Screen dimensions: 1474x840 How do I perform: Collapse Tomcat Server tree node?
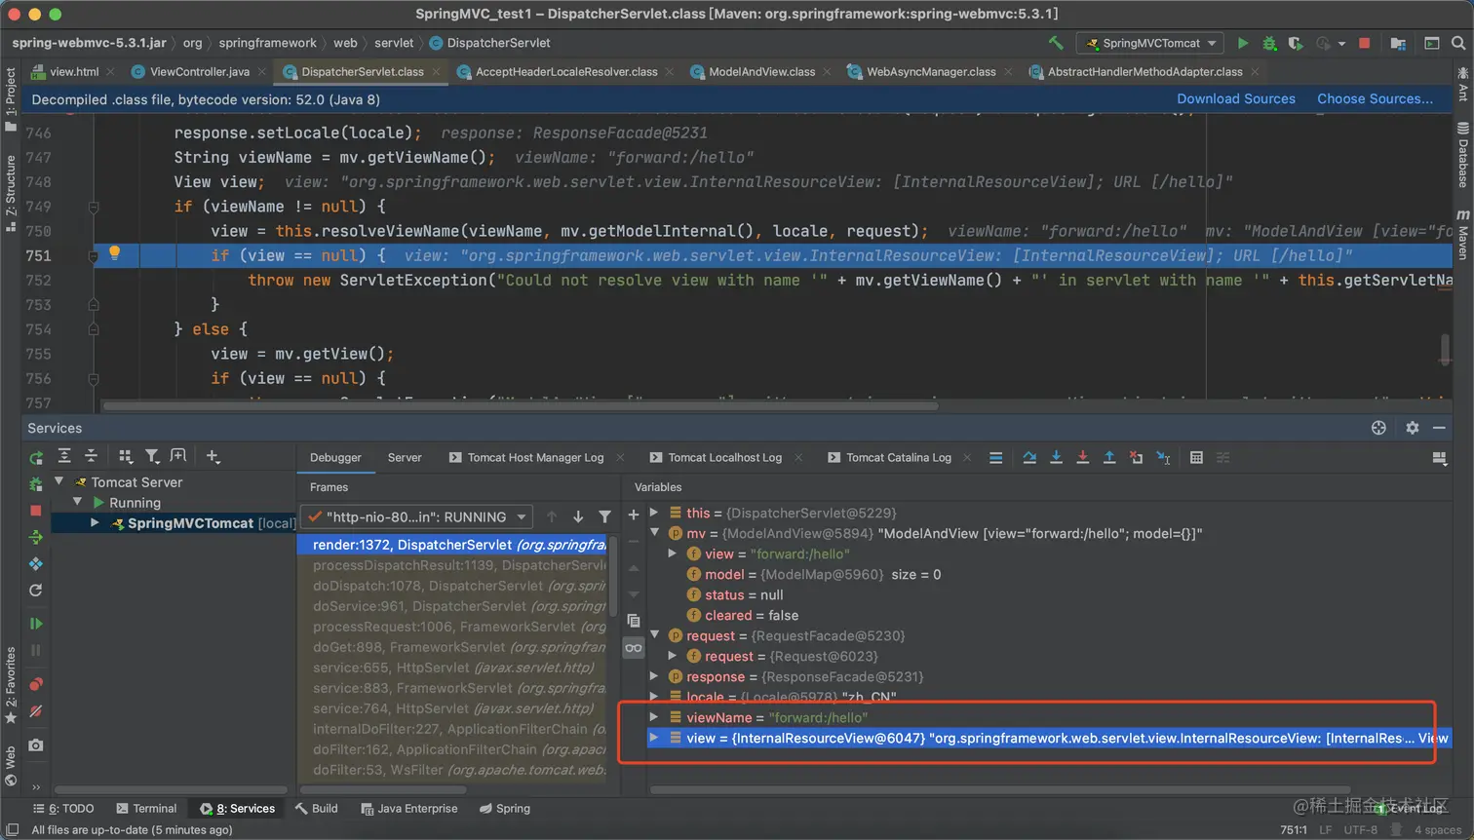[58, 481]
